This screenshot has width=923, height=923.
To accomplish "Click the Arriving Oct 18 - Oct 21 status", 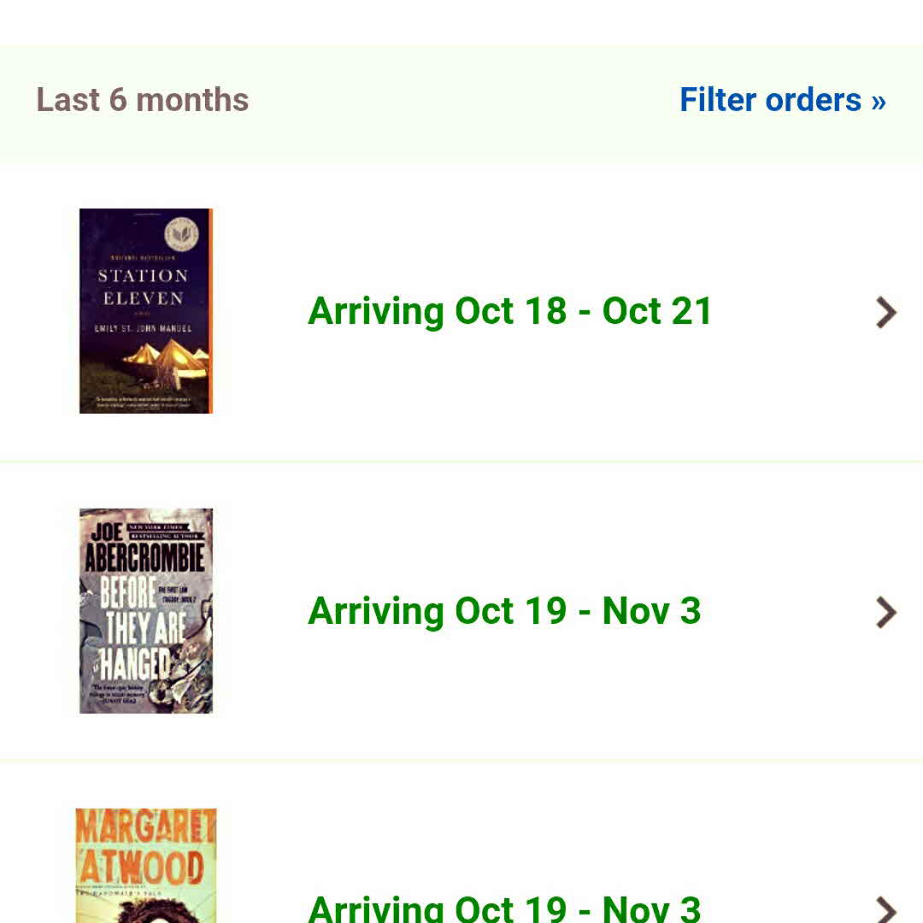I will pos(509,311).
